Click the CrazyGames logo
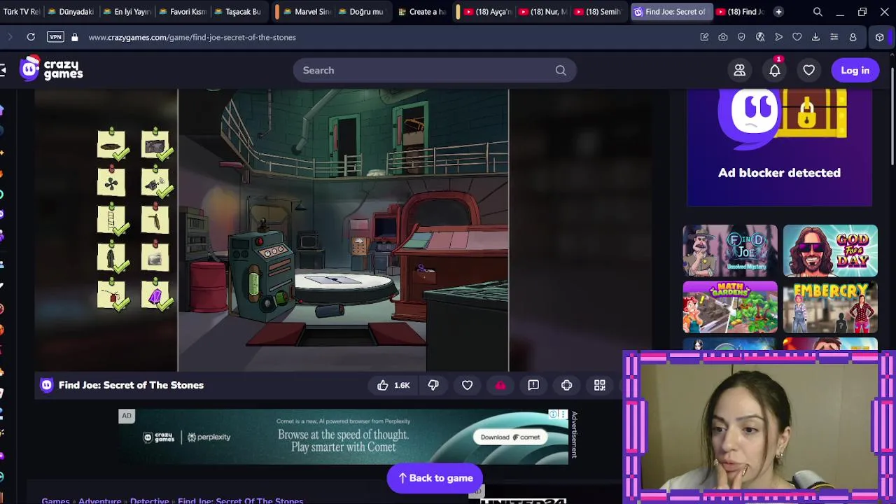 point(52,69)
